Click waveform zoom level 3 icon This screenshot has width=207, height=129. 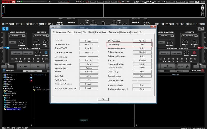[202, 10]
